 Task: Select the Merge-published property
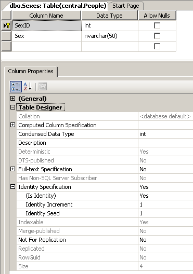point(77,231)
